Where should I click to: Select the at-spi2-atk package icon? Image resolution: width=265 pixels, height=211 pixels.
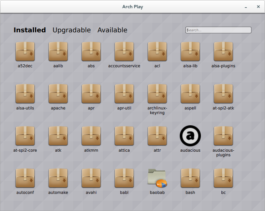(x=223, y=94)
